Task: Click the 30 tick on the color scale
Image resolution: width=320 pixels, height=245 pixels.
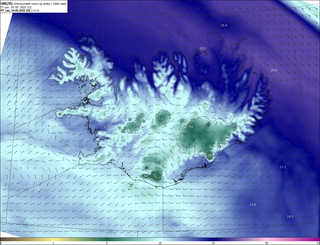Action: 266,243
